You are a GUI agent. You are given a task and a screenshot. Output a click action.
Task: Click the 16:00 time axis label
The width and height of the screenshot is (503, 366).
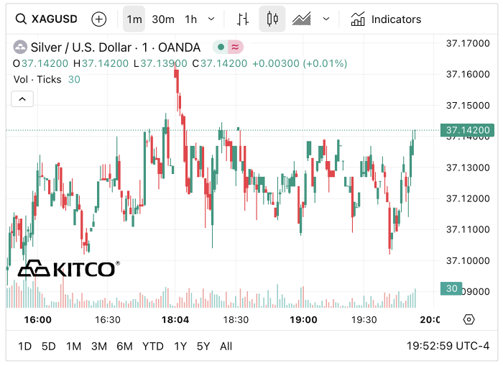[x=38, y=320]
